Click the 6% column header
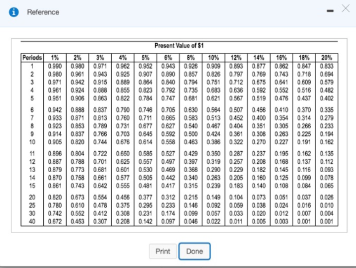Image resolution: width=356 pixels, height=268 pixels. point(168,58)
